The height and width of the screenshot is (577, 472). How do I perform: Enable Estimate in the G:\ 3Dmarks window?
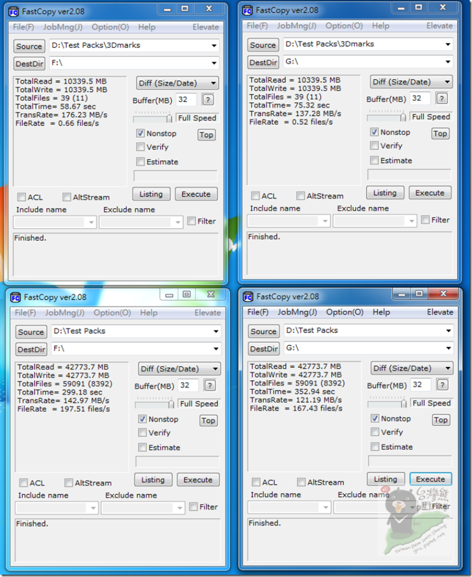coord(374,161)
